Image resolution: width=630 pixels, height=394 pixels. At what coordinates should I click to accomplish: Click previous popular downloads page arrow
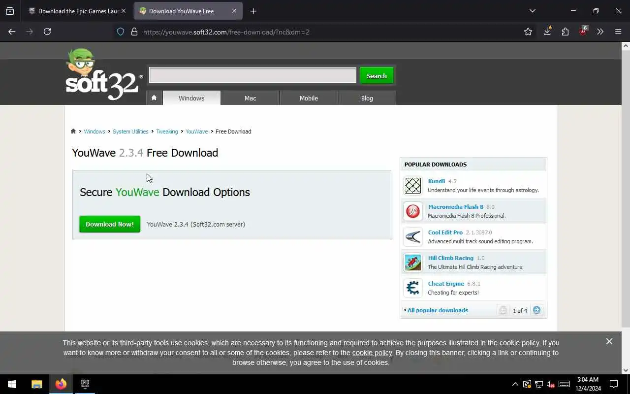503,310
